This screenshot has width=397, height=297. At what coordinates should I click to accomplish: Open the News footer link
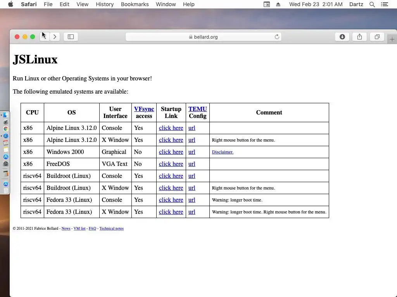[x=66, y=228]
